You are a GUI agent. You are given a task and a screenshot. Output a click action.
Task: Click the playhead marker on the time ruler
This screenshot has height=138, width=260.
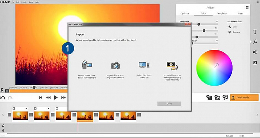click(x=34, y=87)
